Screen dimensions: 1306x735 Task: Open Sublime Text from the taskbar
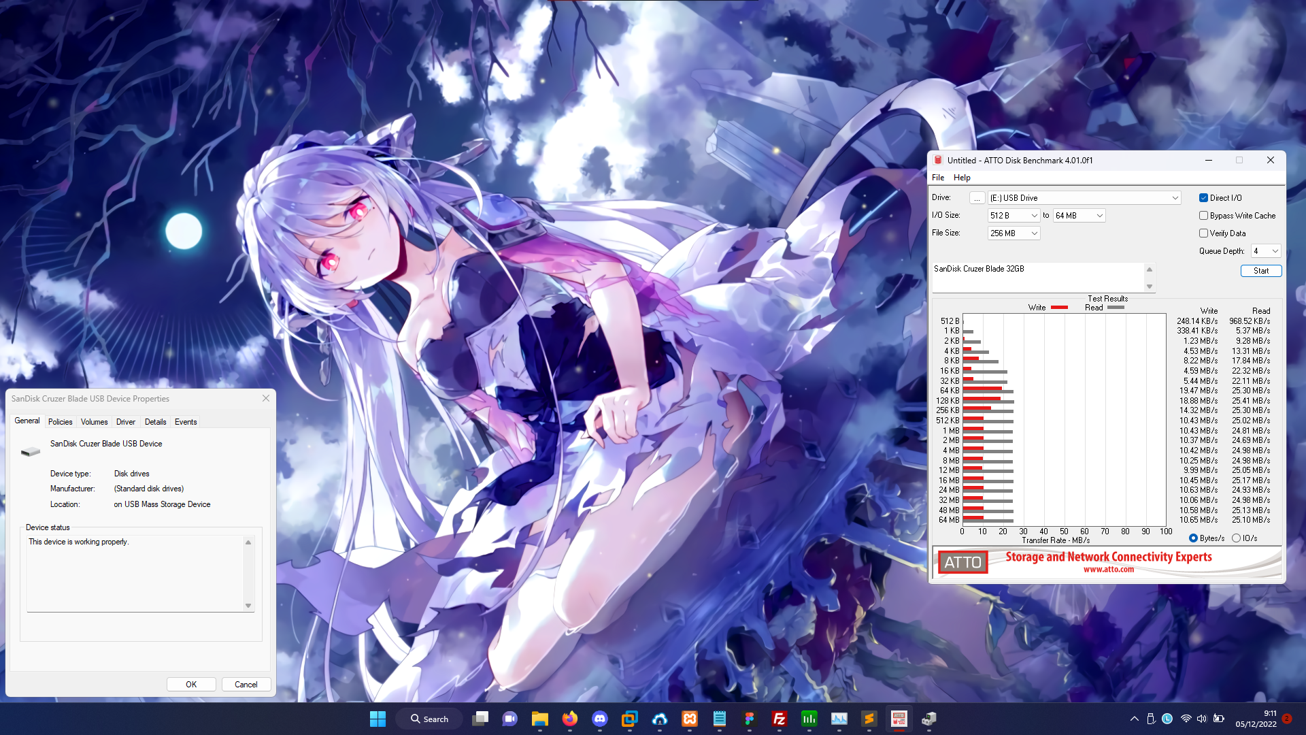point(869,719)
